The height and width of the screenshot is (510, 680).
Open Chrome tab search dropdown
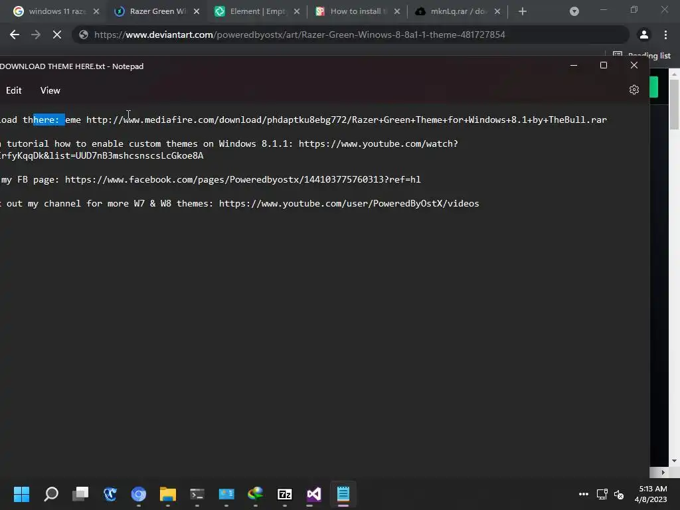click(574, 11)
